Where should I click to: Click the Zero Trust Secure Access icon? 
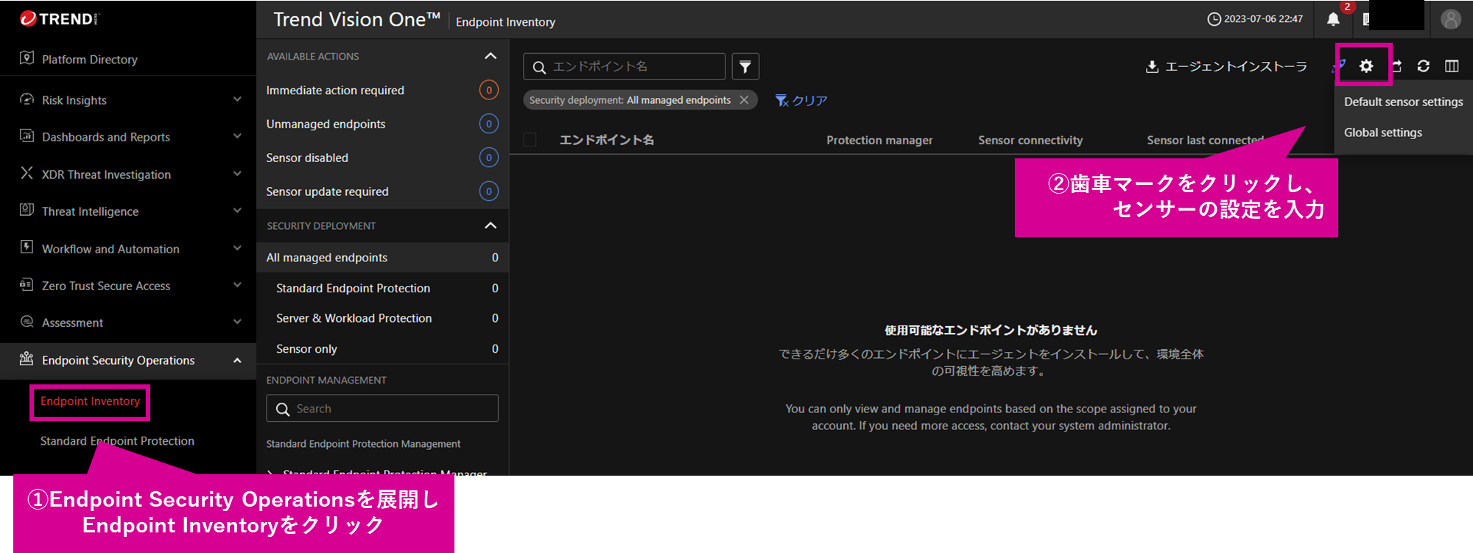(27, 284)
